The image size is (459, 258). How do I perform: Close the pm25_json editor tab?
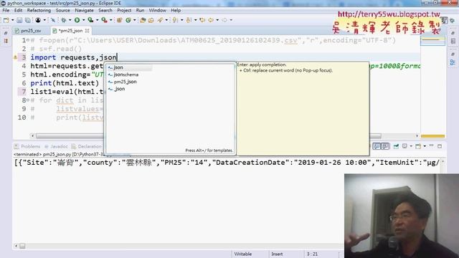pyautogui.click(x=87, y=30)
